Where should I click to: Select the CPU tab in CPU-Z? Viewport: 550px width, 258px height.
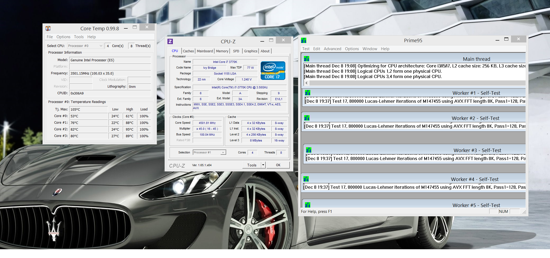(x=175, y=51)
